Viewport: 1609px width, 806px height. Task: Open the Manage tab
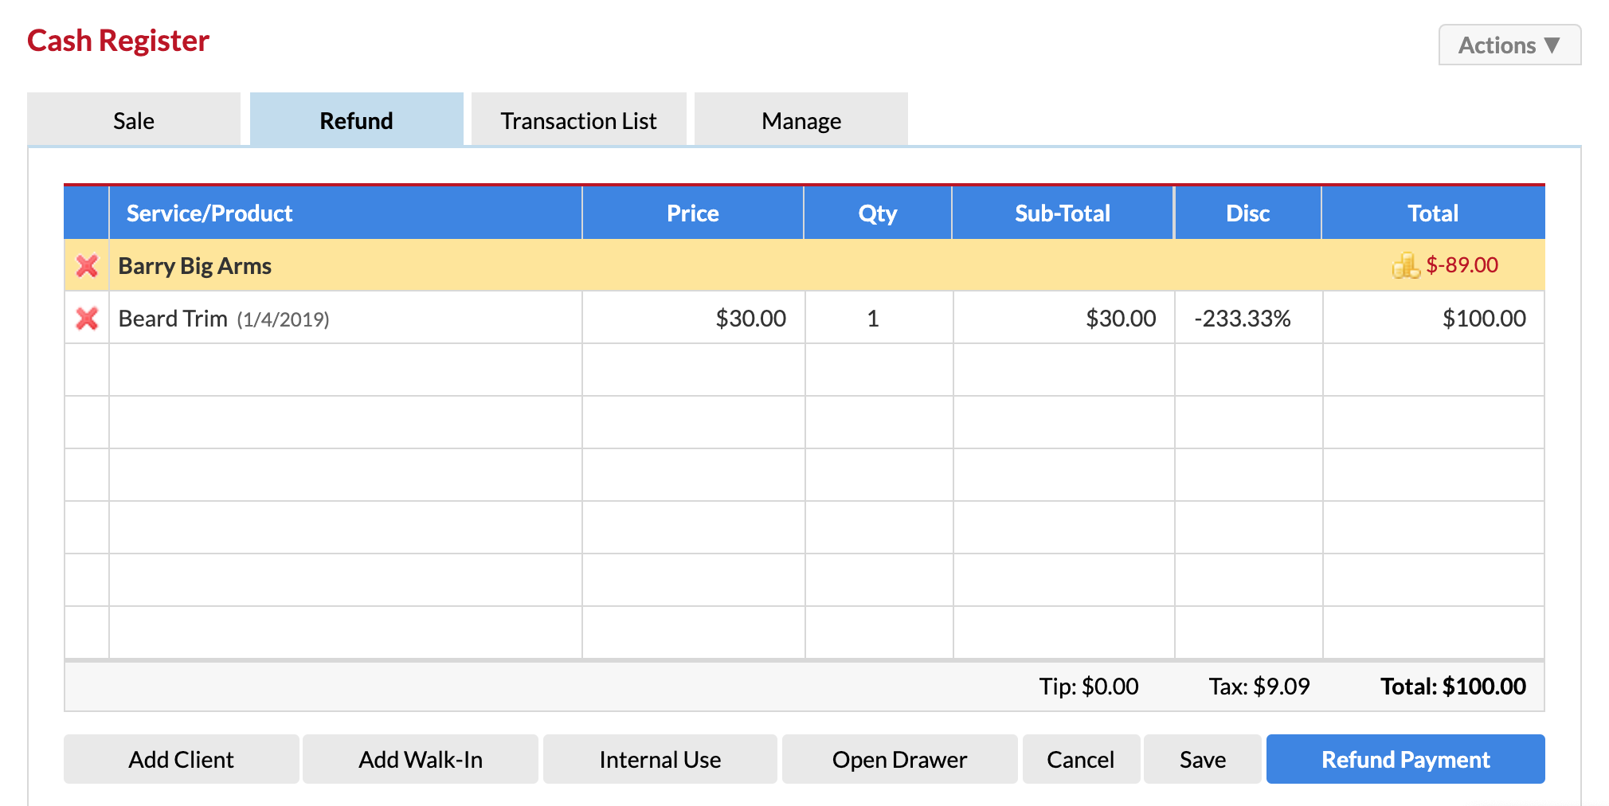(801, 120)
